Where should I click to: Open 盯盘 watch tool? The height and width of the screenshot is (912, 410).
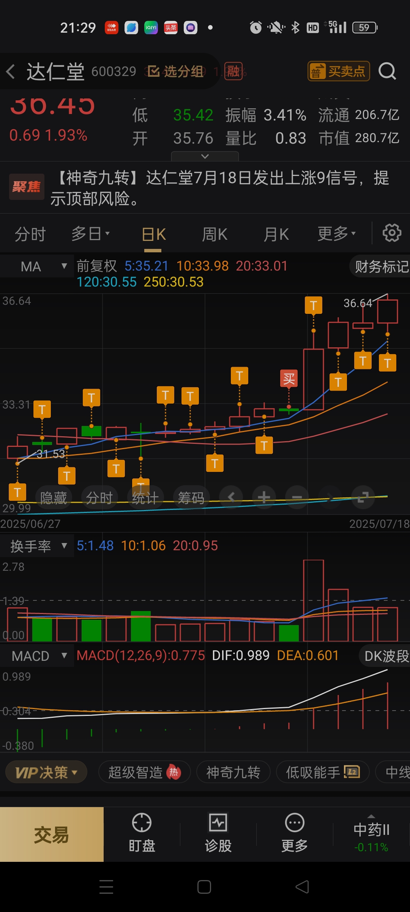(142, 833)
